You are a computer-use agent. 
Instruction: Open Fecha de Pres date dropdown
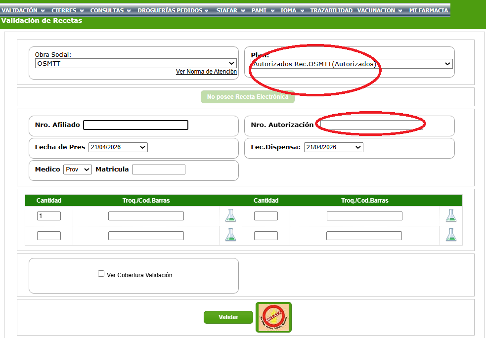point(118,147)
